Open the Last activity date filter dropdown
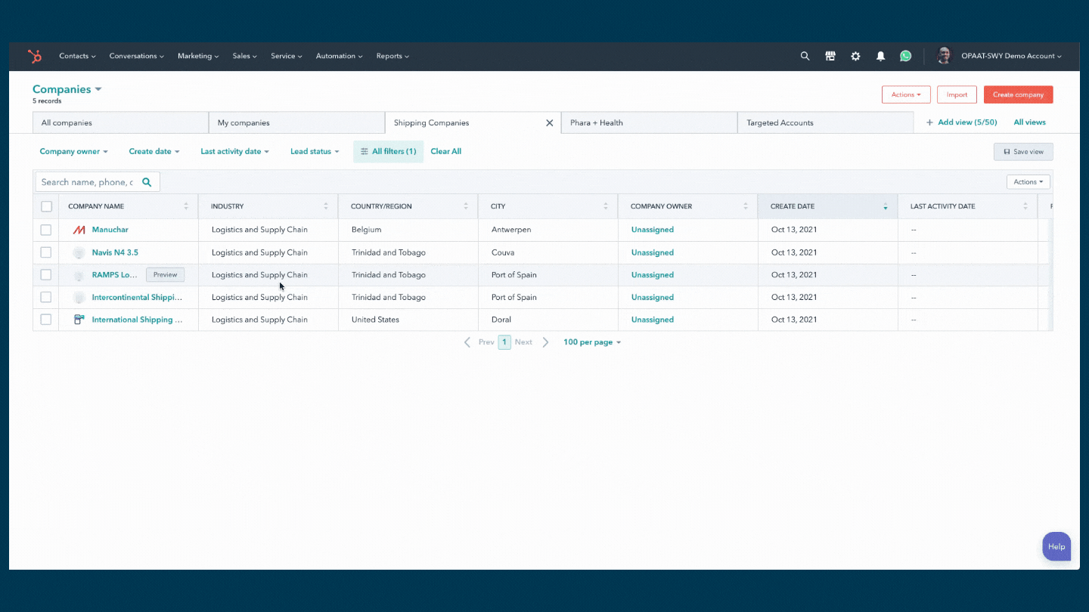Viewport: 1089px width, 612px height. point(234,151)
